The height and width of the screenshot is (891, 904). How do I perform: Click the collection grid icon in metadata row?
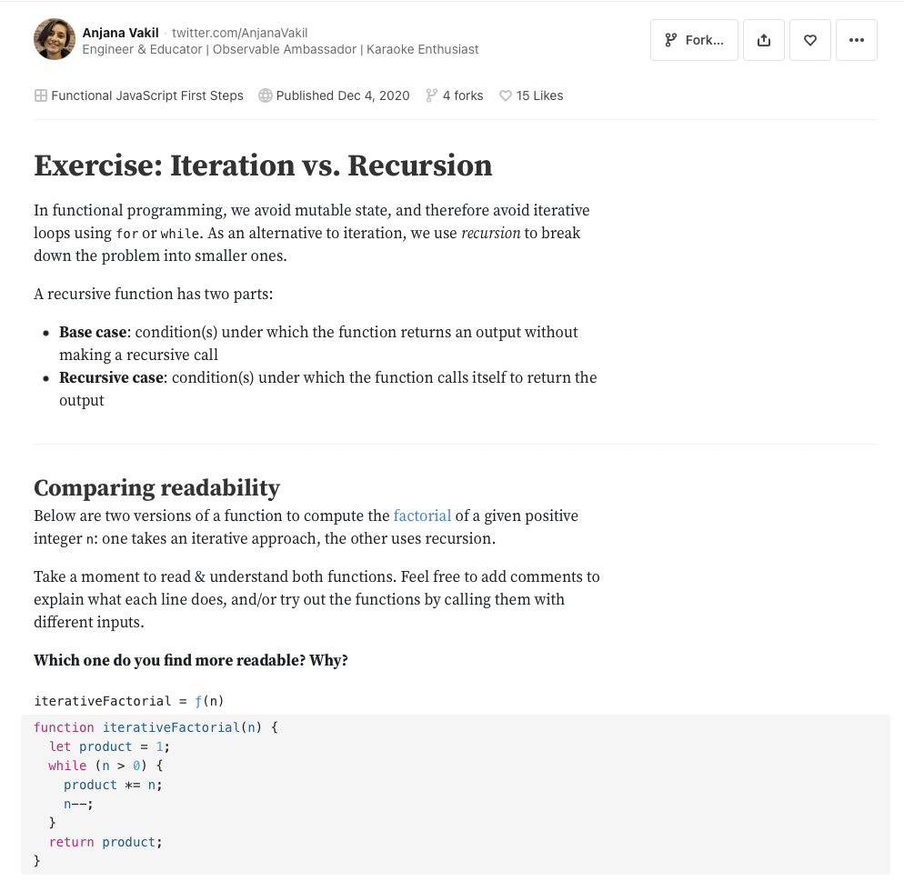point(41,95)
